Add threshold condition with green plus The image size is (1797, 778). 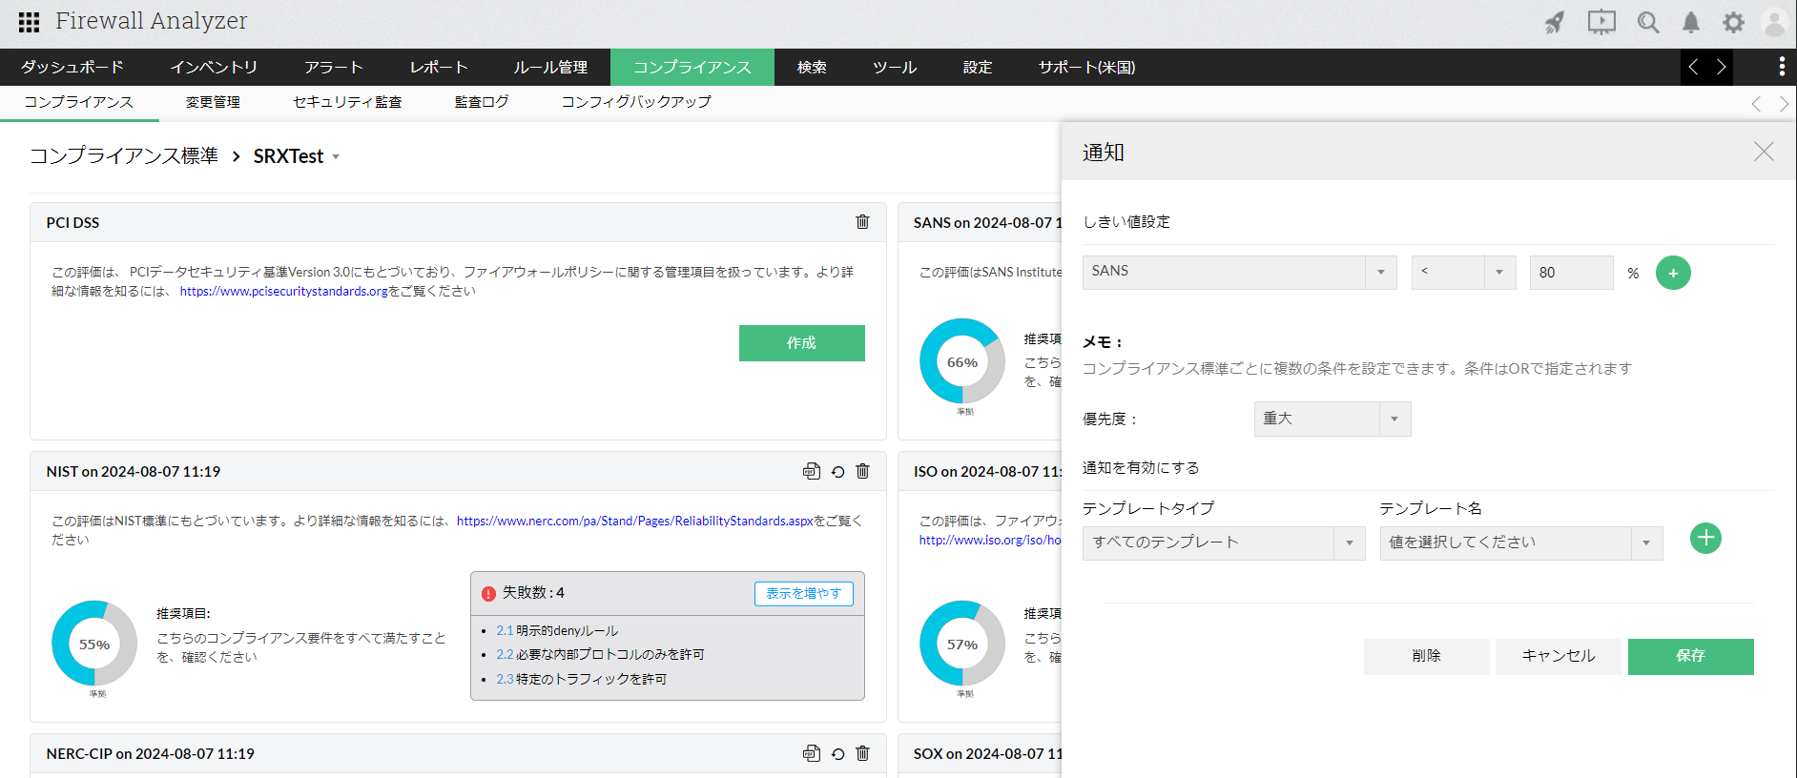pos(1672,273)
